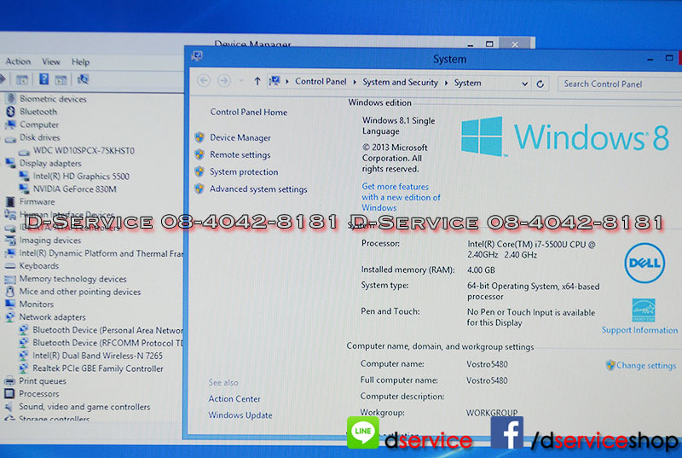Open Control Panel Home link
682x458 pixels.
[248, 113]
